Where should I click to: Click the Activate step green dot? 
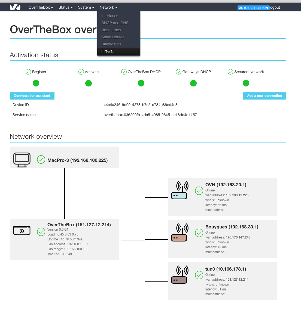(x=89, y=83)
